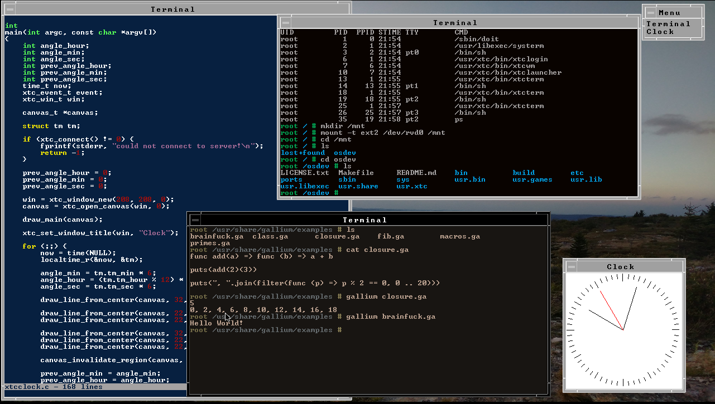Click the 'ports' directory name
The height and width of the screenshot is (404, 715).
pos(291,179)
